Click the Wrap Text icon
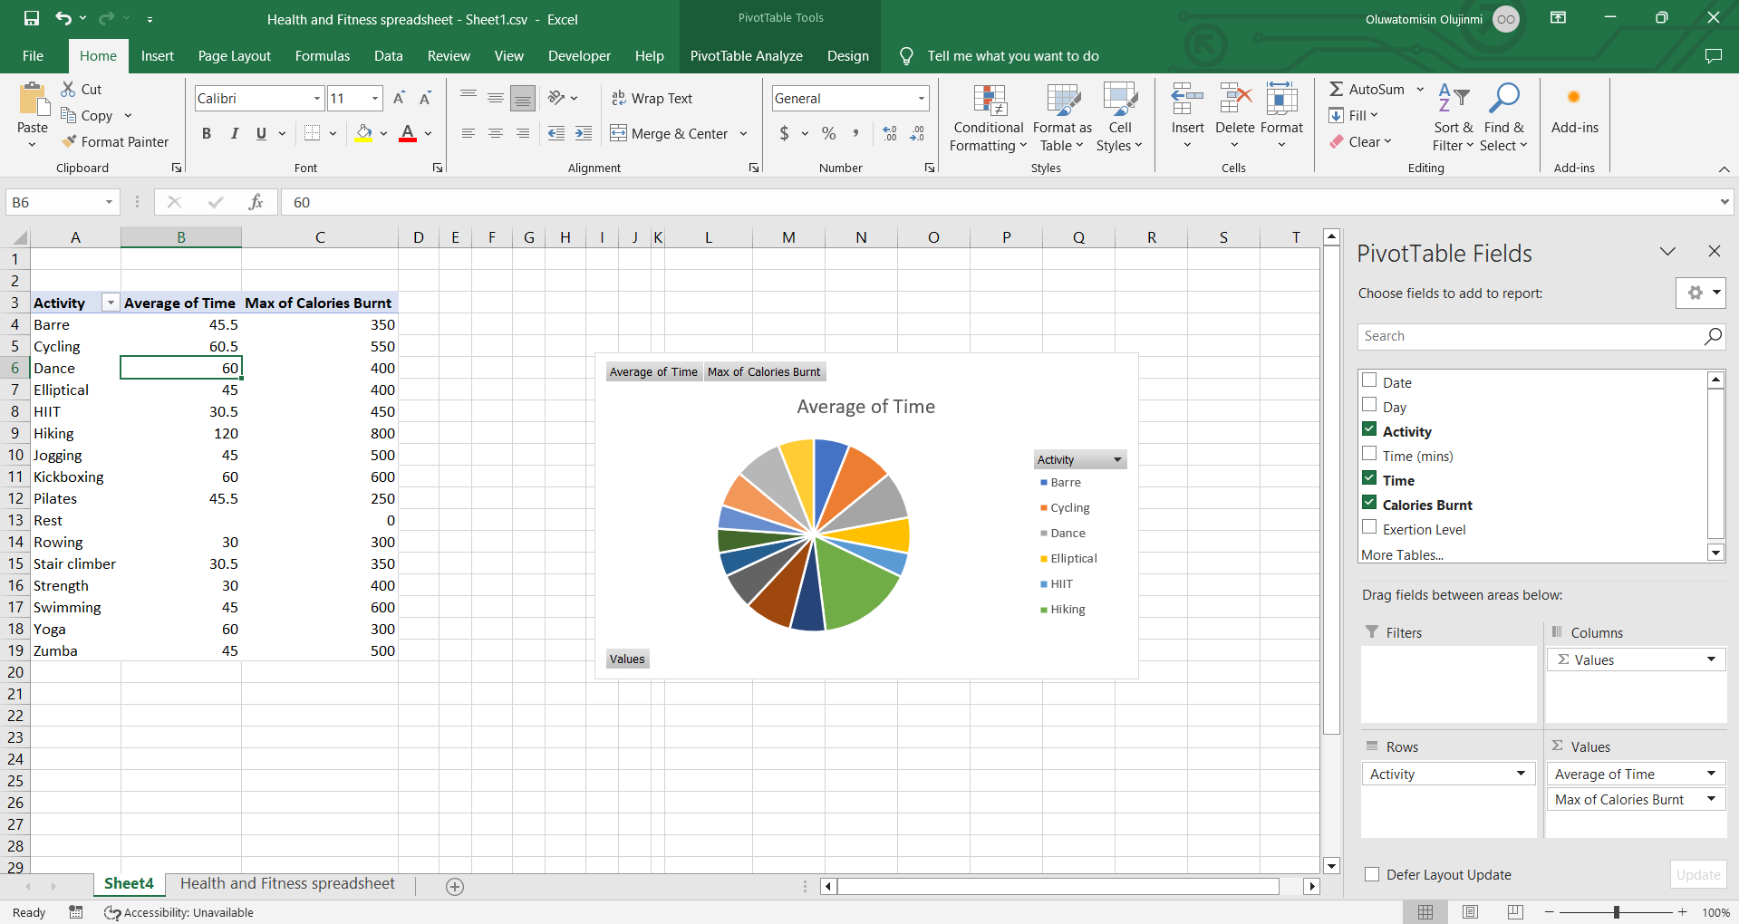This screenshot has height=924, width=1739. click(x=619, y=98)
